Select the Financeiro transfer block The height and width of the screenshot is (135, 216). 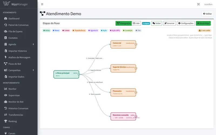[123, 92]
